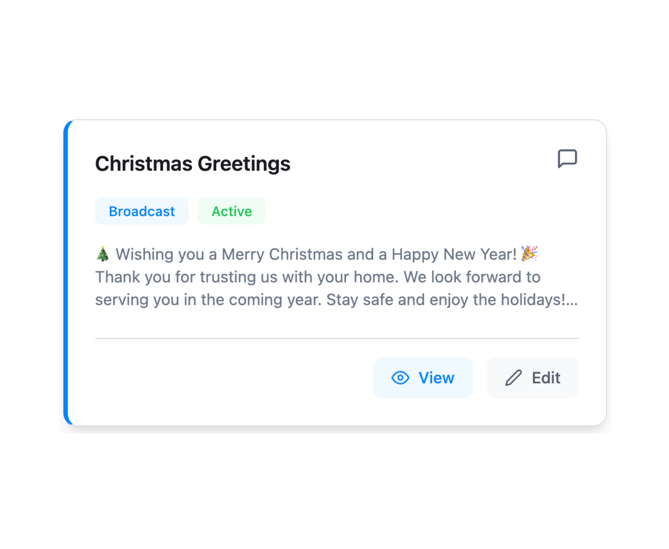Select the Active status label

tap(230, 210)
